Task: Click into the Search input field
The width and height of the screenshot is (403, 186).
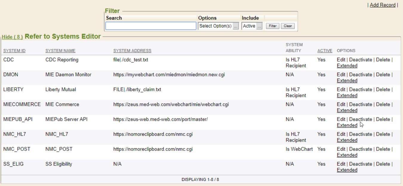Action: (151, 26)
